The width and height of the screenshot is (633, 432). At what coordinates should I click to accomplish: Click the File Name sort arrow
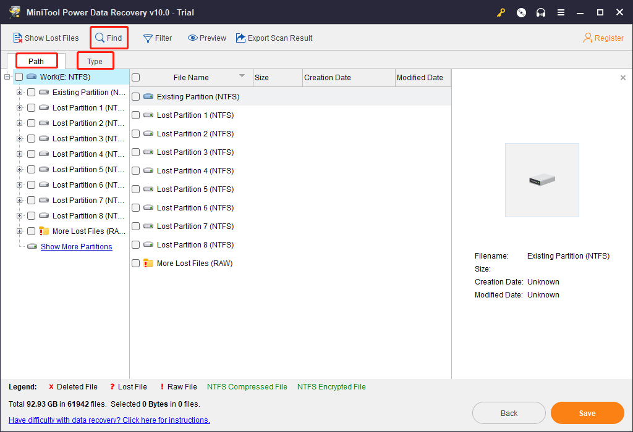point(242,75)
